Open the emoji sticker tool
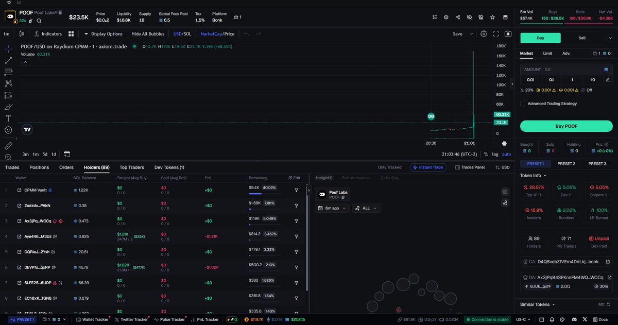The width and height of the screenshot is (618, 325). (8, 130)
